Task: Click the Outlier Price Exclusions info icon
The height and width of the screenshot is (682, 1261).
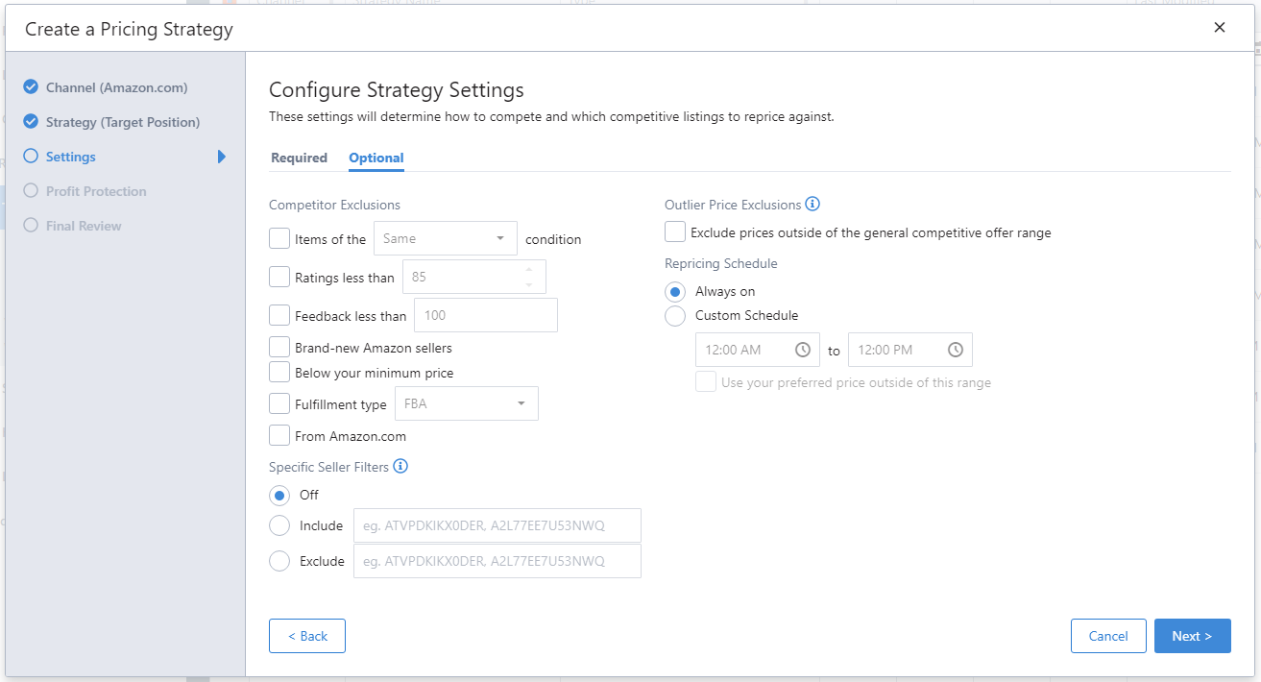Action: [x=812, y=205]
